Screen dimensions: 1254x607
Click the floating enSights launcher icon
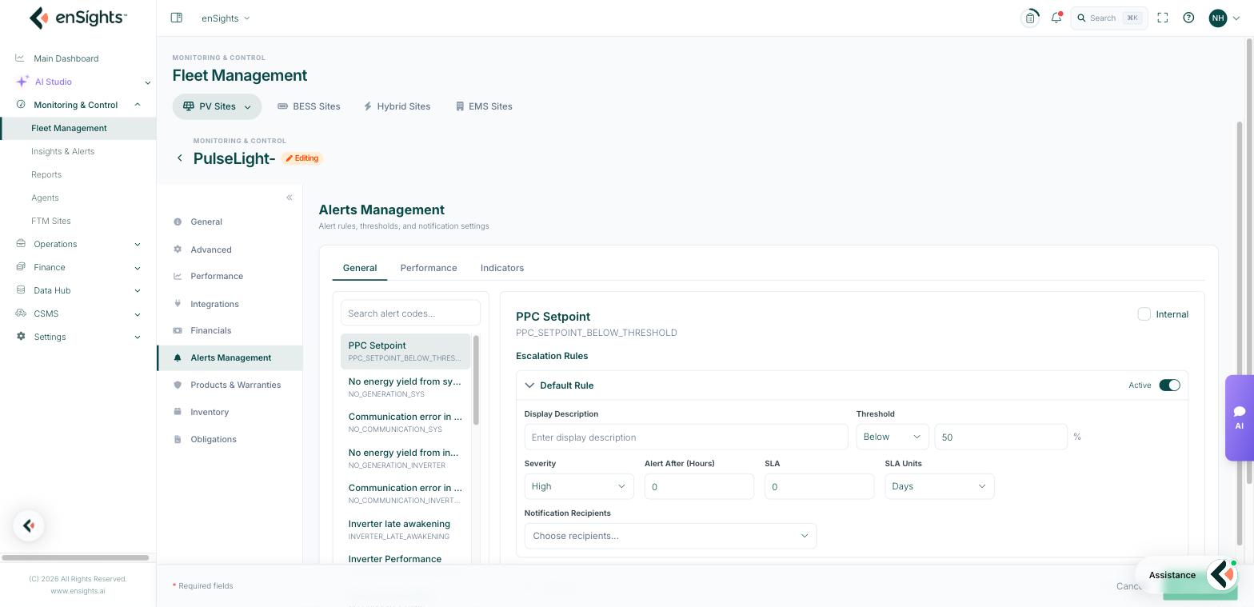[29, 525]
